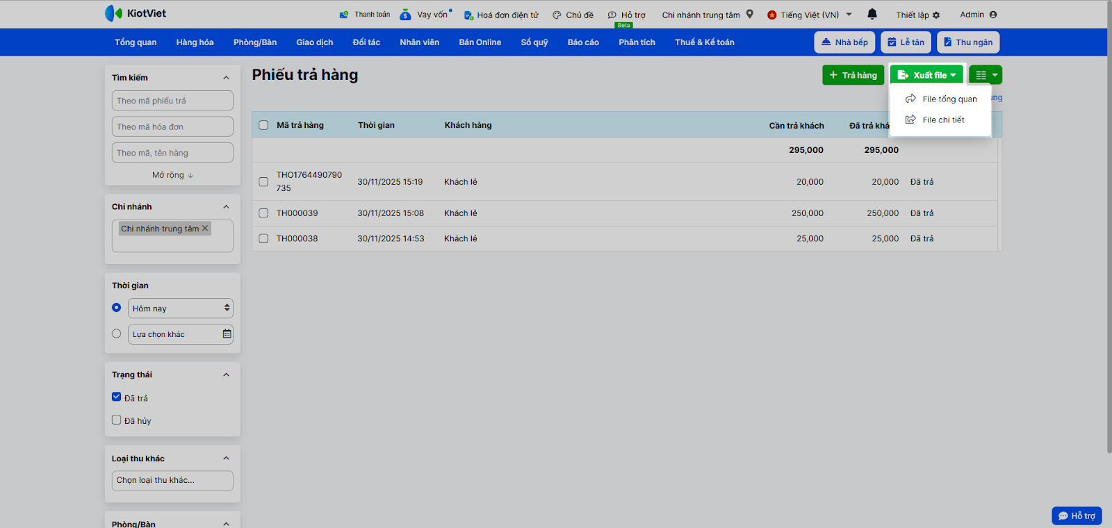The width and height of the screenshot is (1112, 528).
Task: Select the Lựa chọn khác radio button
Action: click(117, 333)
